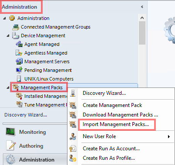Expand the New User Role submenu arrow
This screenshot has height=165, width=175.
169,136
